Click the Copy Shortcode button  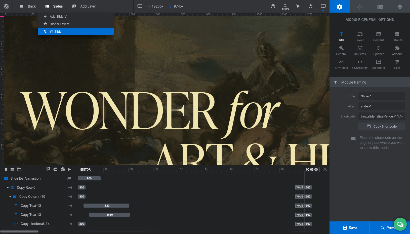click(x=382, y=126)
